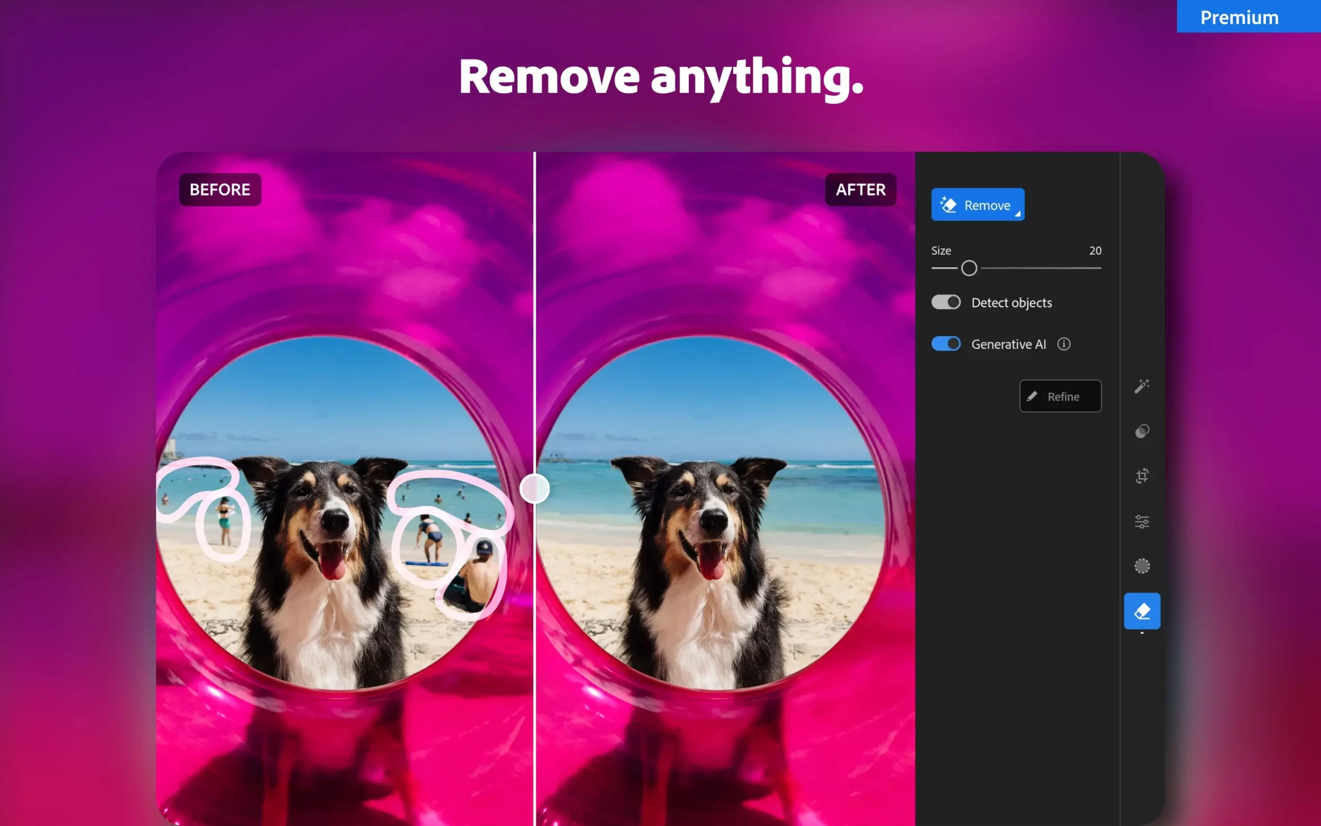Enable the Detect objects toggle
1321x826 pixels.
945,302
